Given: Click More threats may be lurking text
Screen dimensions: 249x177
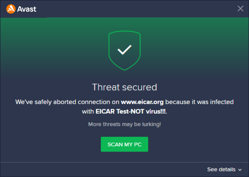Looking at the screenshot, I should click(124, 124).
